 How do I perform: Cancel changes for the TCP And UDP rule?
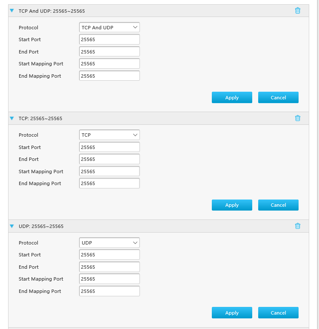click(278, 97)
